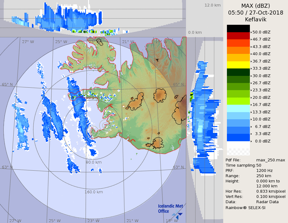
Task: Choose the blue 0.0 dBZ legend swatch
Action: click(x=238, y=137)
